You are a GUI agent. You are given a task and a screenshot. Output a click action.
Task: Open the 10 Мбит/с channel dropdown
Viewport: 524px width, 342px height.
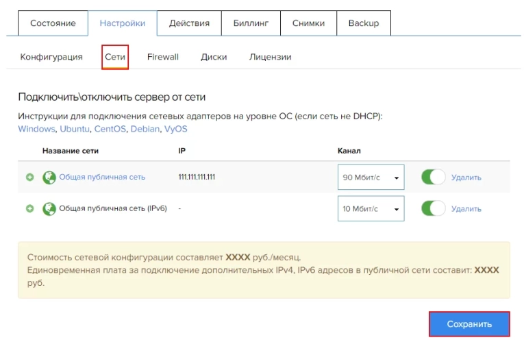(x=371, y=208)
